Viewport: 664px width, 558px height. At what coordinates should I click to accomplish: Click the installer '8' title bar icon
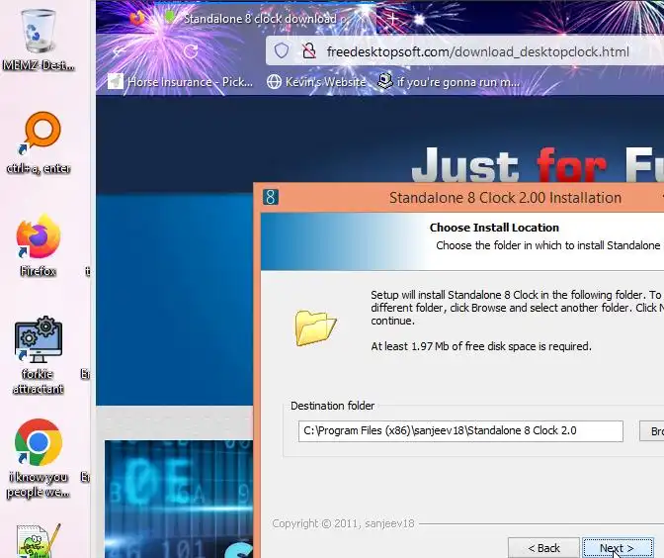tap(270, 197)
